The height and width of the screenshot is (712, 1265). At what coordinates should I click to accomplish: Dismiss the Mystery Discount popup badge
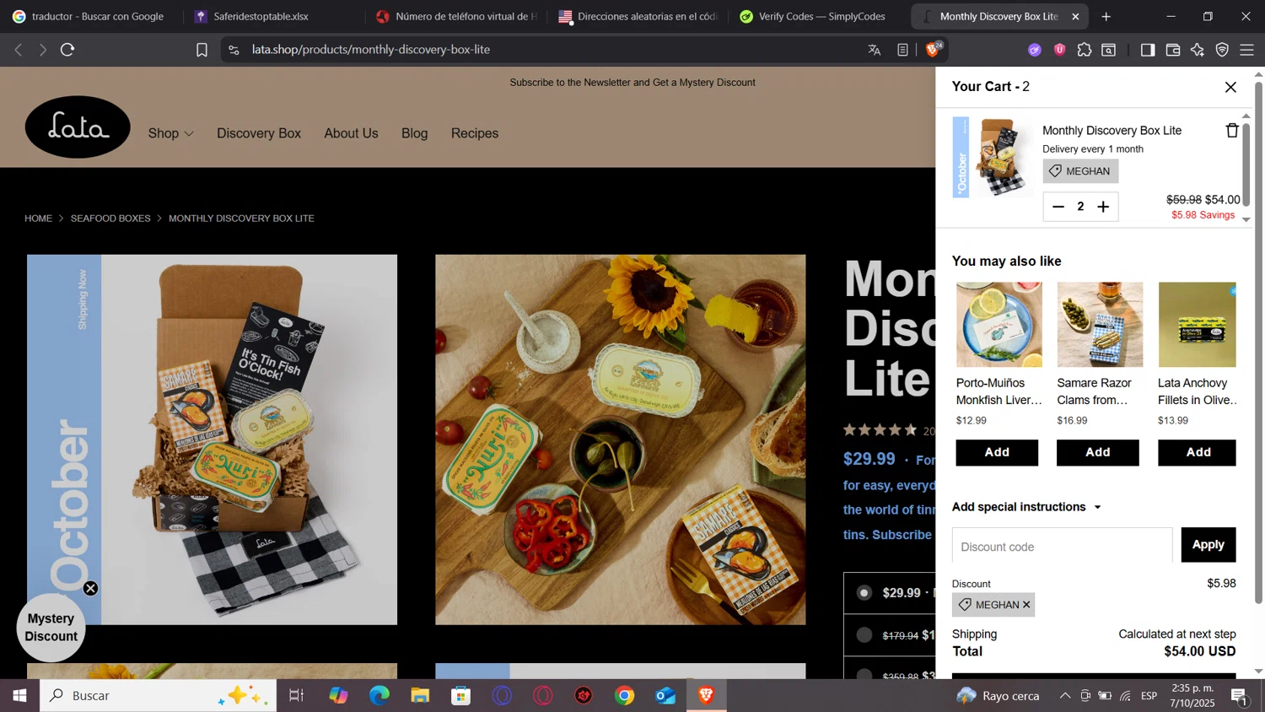[90, 589]
